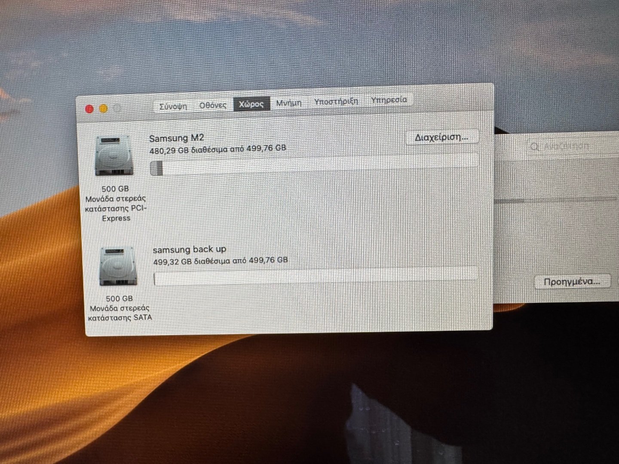Viewport: 619px width, 464px height.
Task: Click the Samsung M2 storage usage bar
Action: pos(314,165)
